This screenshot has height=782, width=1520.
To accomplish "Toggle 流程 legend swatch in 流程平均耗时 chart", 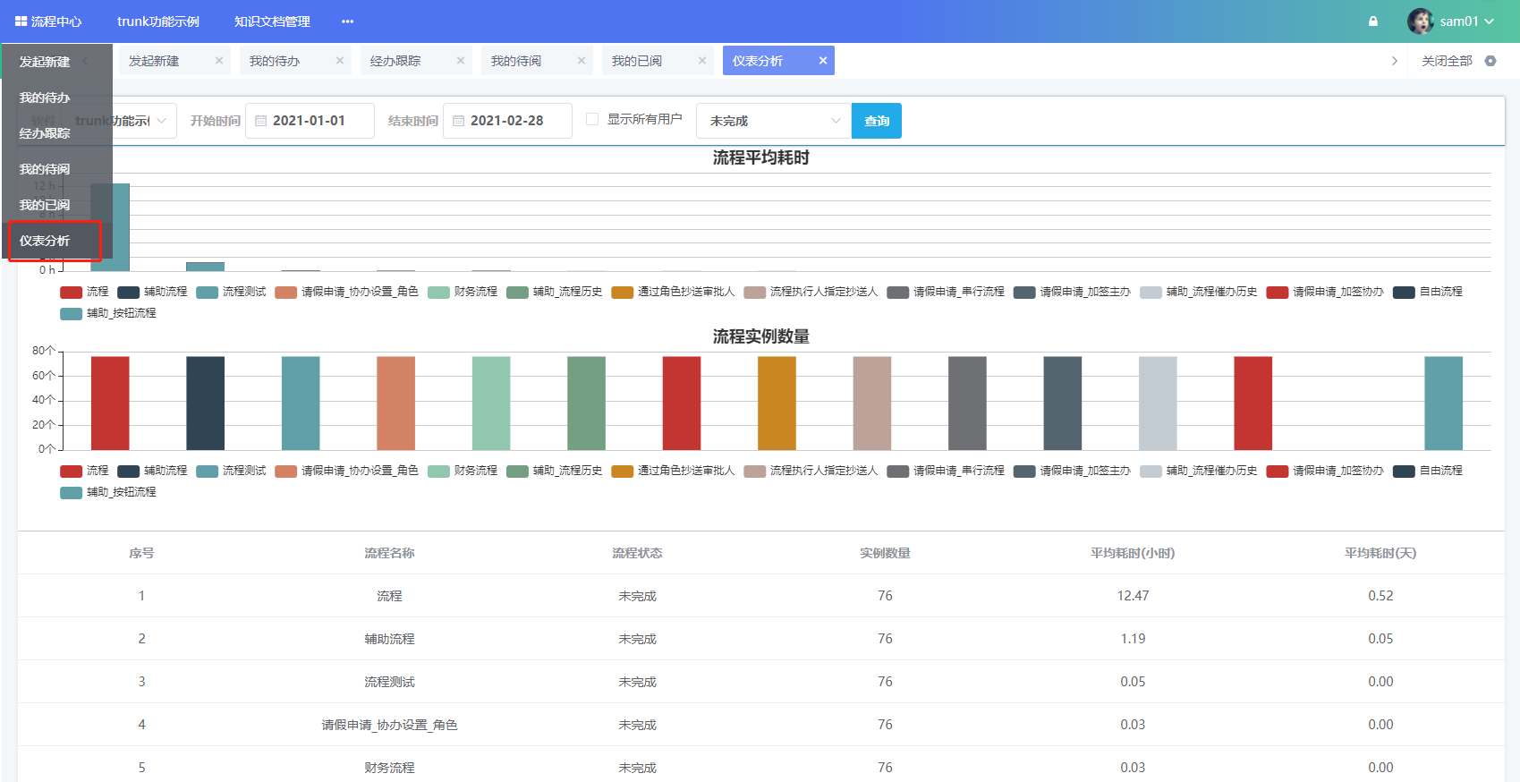I will [72, 293].
